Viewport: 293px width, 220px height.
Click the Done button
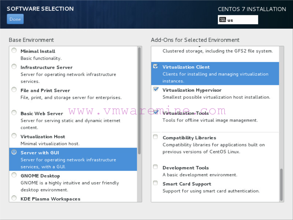(x=15, y=19)
